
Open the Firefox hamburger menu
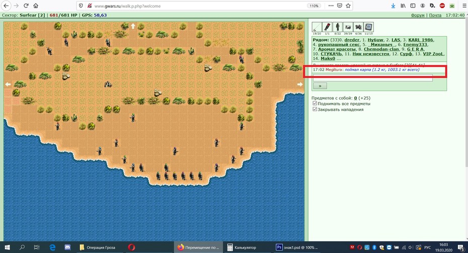coord(464,6)
